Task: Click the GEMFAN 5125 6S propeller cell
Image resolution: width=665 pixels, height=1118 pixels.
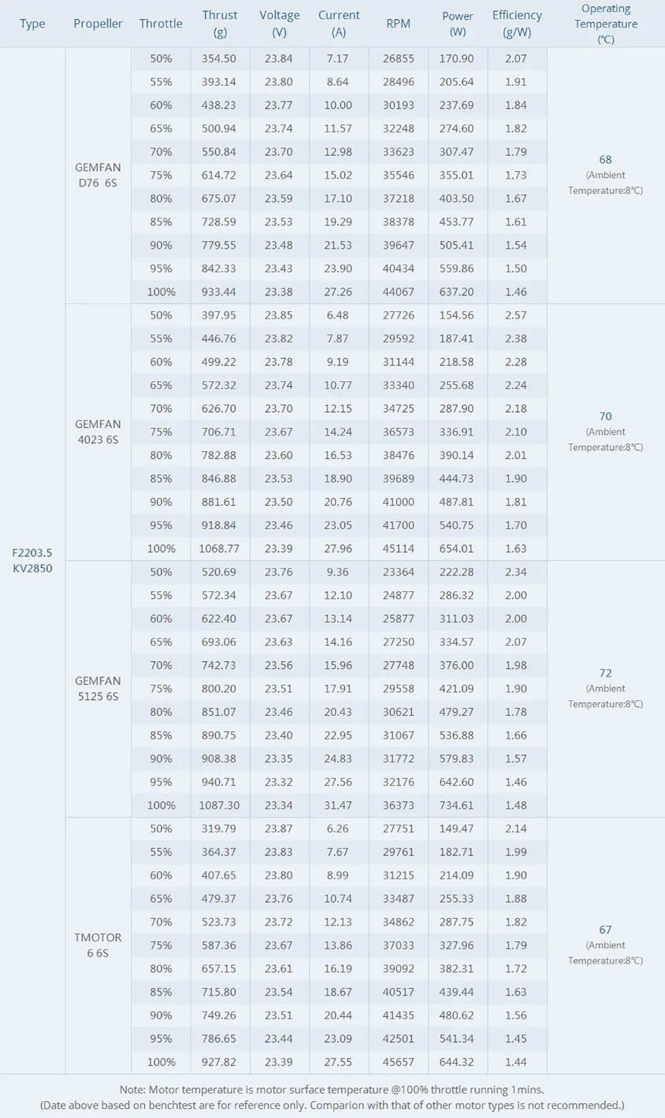Action: [98, 688]
